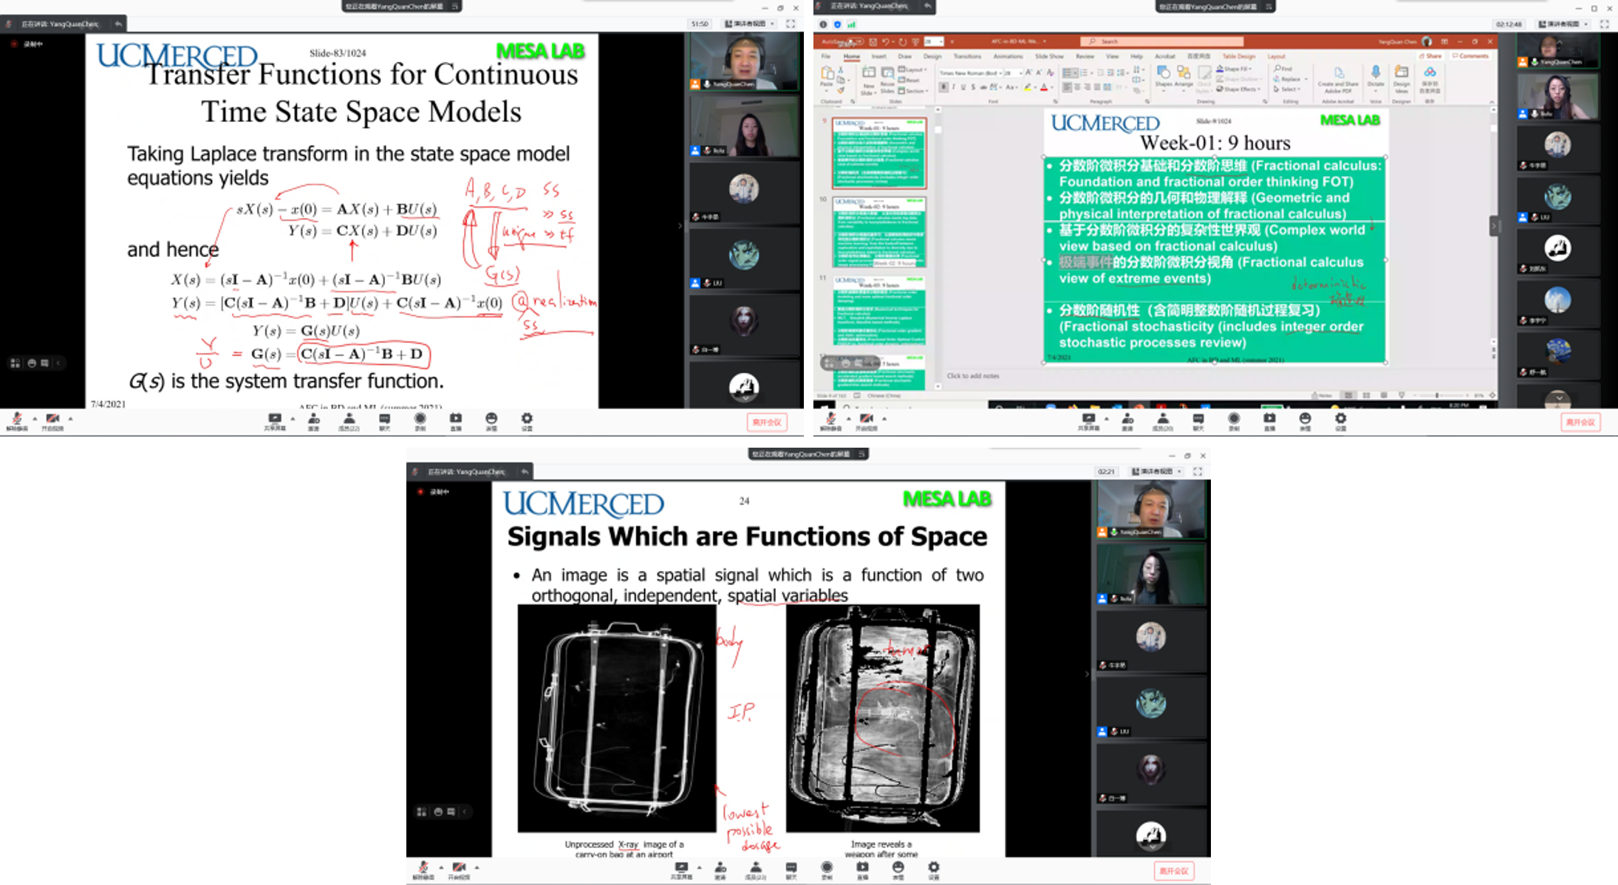The image size is (1618, 885).
Task: Click Dictate microphone icon in PowerPoint ribbon
Action: point(1376,73)
